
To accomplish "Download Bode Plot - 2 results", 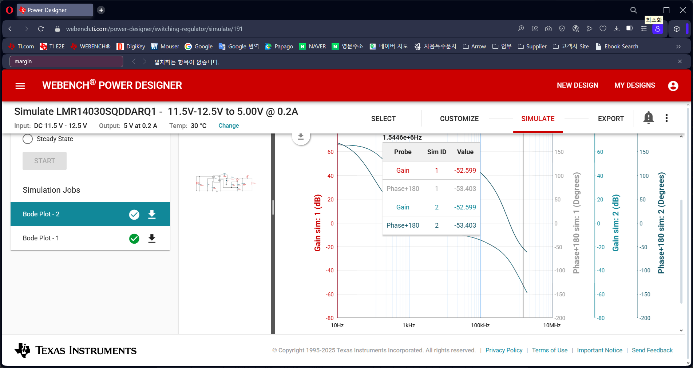I will (152, 215).
